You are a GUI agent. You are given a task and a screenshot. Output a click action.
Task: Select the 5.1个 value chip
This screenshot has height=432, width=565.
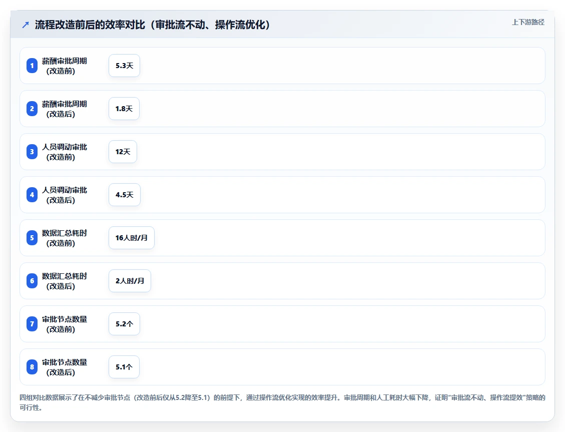[124, 367]
